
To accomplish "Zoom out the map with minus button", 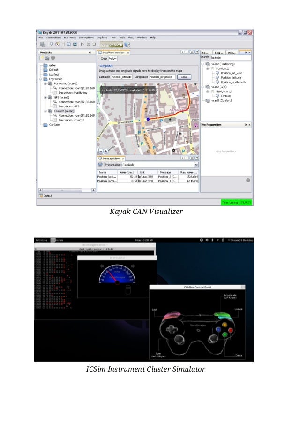I will 101,151.
